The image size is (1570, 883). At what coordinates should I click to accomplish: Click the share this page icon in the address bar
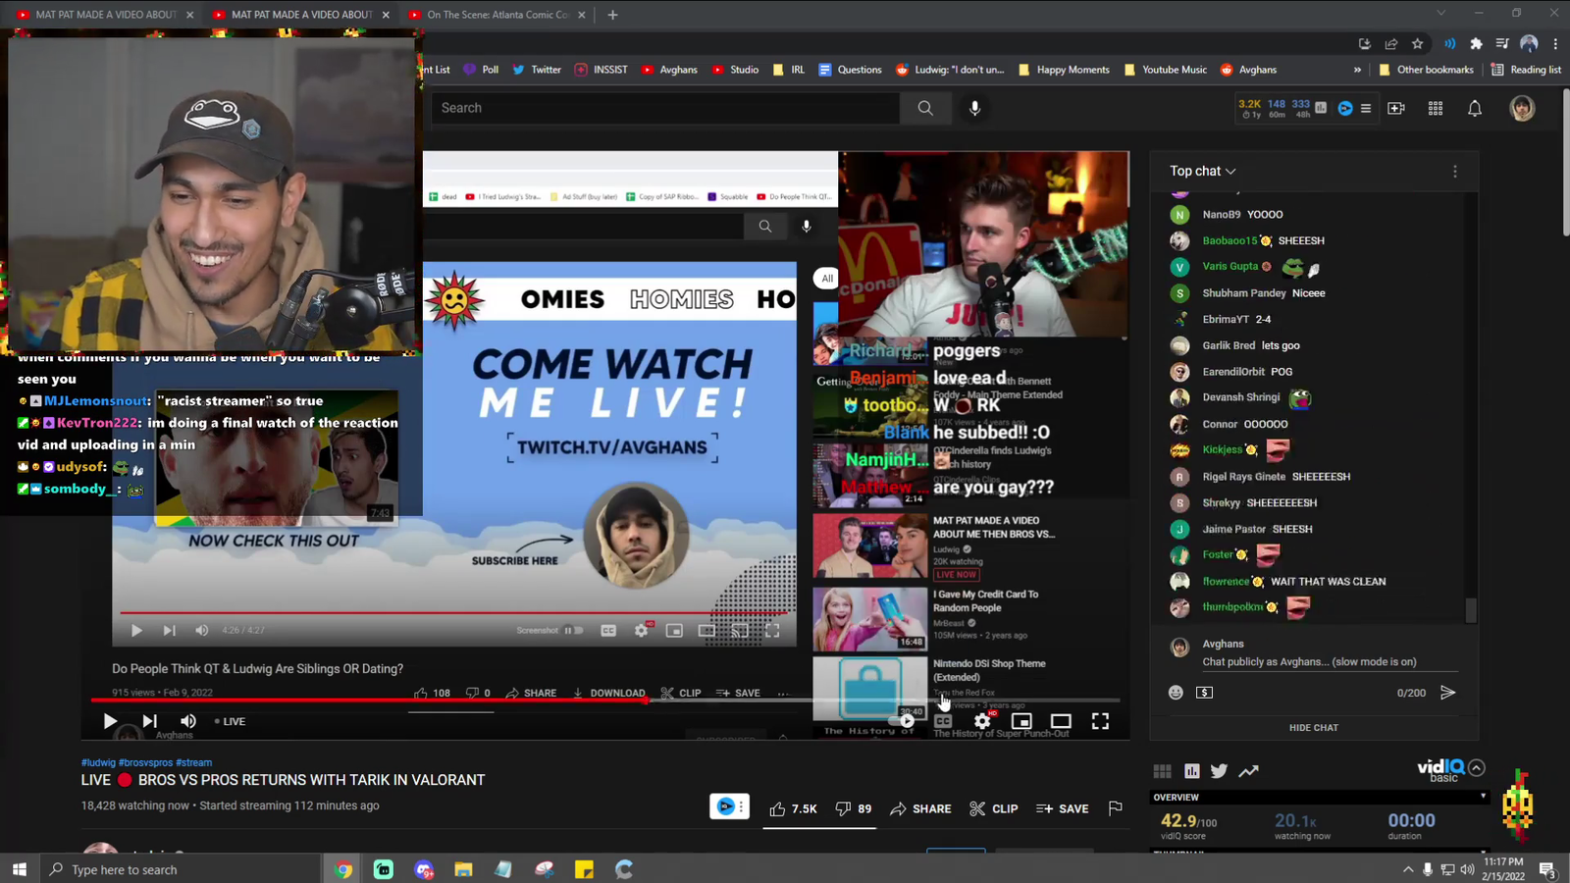pos(1390,43)
